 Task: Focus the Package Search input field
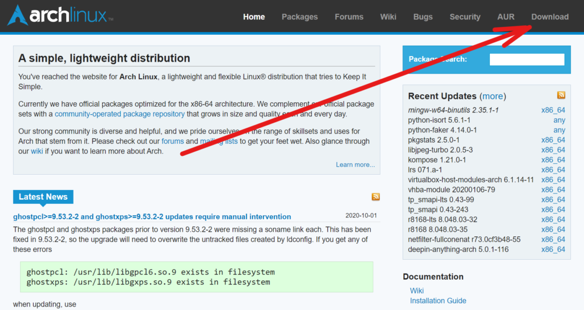[526, 59]
